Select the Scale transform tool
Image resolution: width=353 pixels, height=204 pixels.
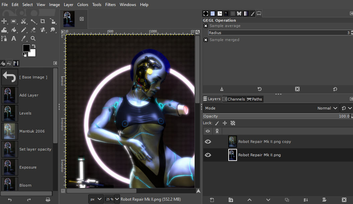coord(52,21)
